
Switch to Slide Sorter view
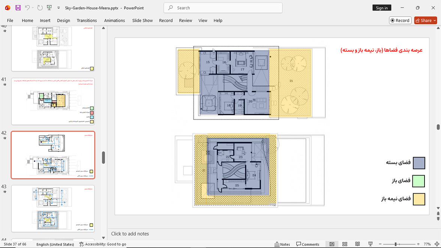(345, 244)
